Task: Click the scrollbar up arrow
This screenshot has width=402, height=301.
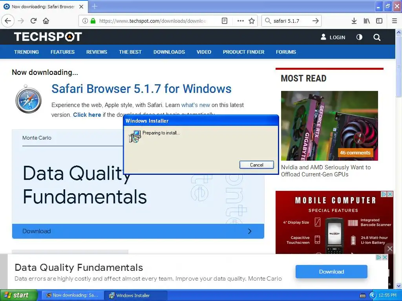Action: pyautogui.click(x=399, y=32)
